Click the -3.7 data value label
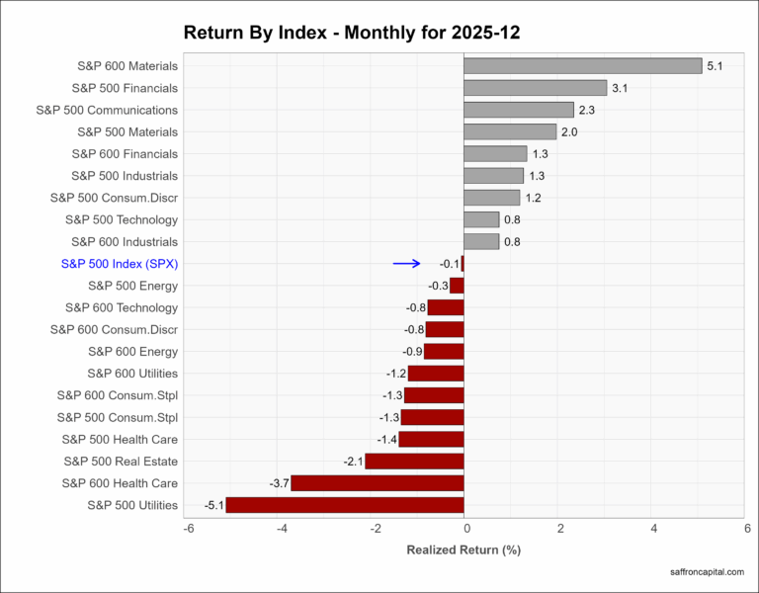This screenshot has height=593, width=759. tap(279, 483)
